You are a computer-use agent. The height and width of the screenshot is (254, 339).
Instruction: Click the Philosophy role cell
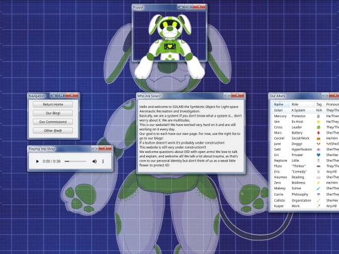(x=300, y=194)
